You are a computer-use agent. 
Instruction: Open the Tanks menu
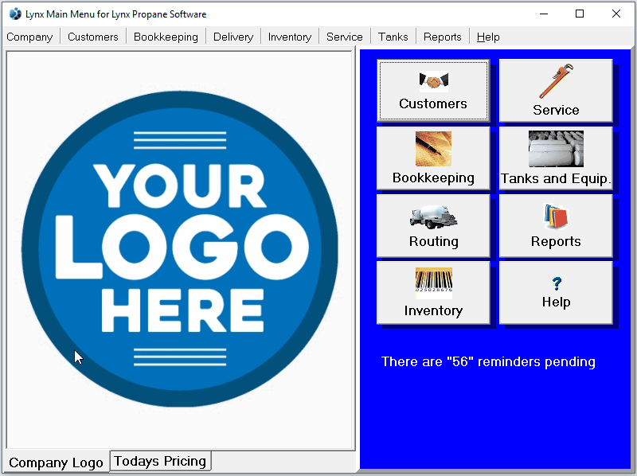(x=393, y=37)
